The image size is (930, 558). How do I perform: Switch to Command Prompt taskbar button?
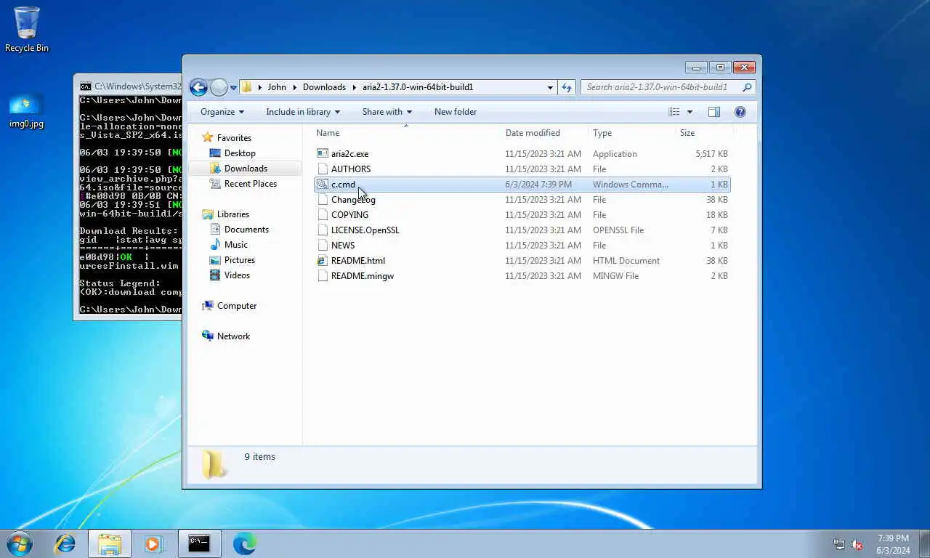coord(199,543)
